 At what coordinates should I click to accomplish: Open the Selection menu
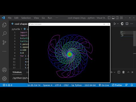[x=26, y=18]
